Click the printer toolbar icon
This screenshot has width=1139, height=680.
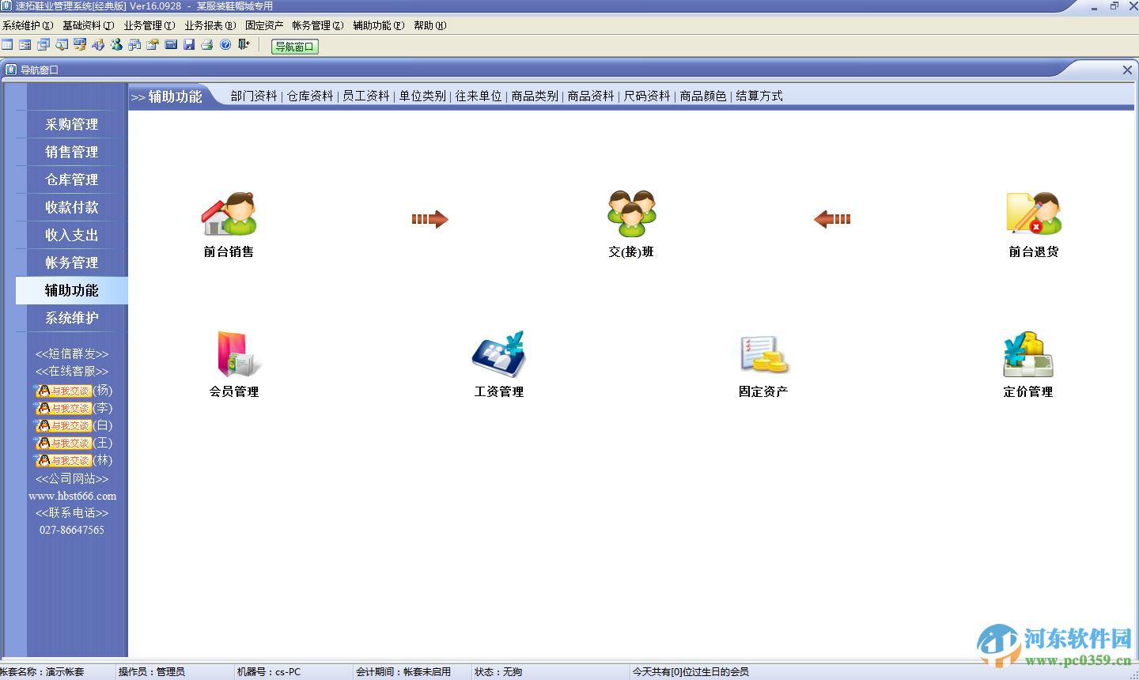point(207,45)
